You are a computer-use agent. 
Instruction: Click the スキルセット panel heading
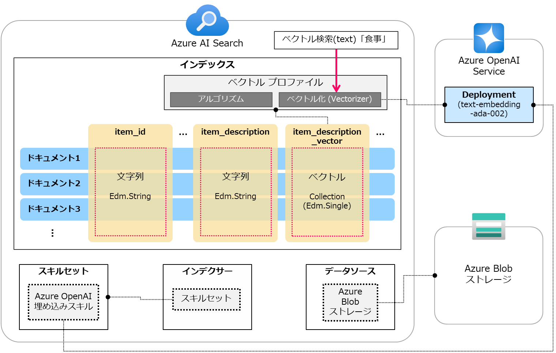pos(64,271)
